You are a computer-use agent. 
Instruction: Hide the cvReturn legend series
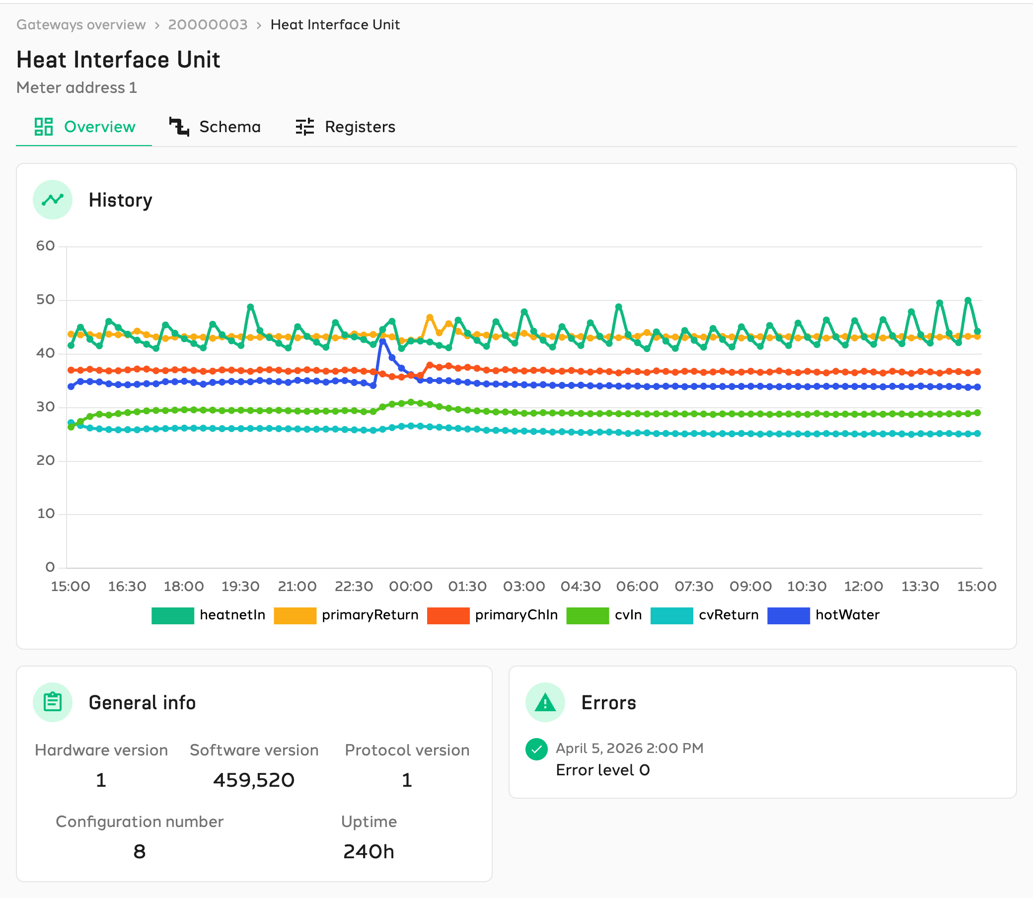coord(704,615)
